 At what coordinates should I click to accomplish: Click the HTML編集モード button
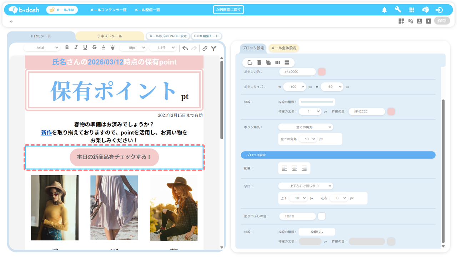pyautogui.click(x=206, y=36)
